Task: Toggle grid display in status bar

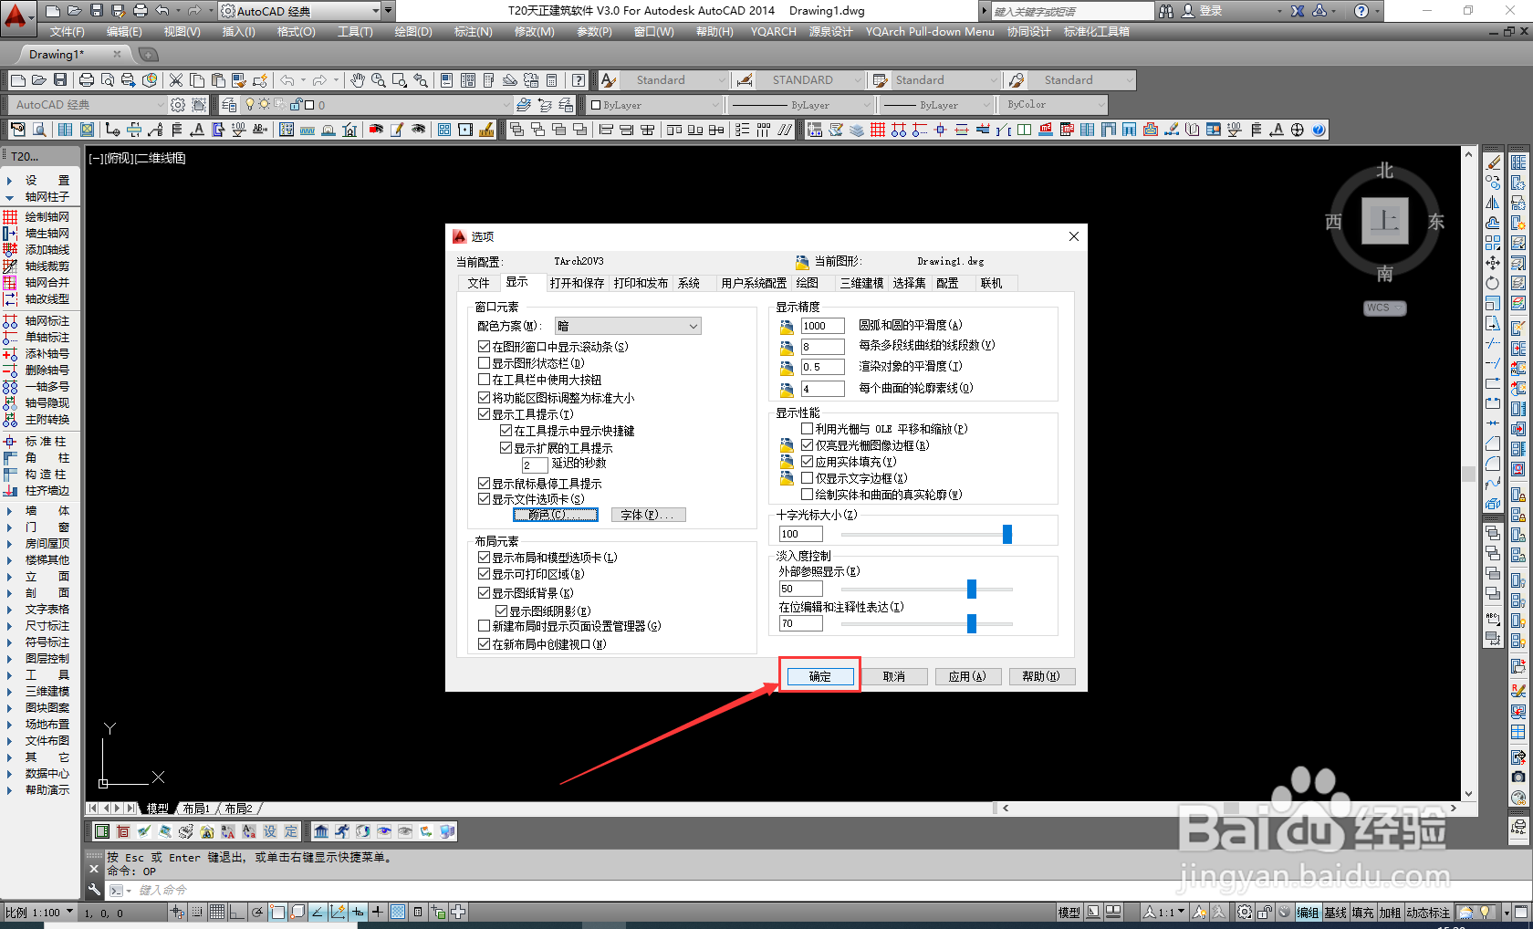Action: pos(217,912)
